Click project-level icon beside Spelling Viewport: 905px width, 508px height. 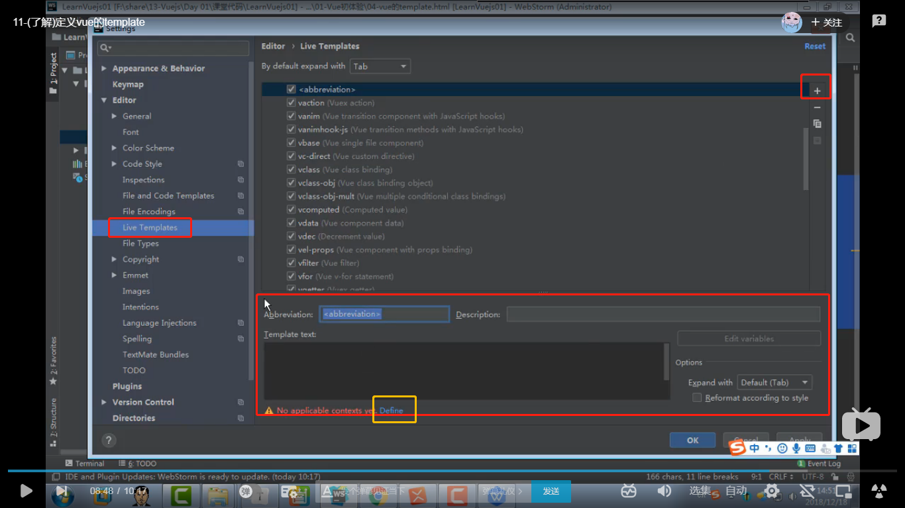[240, 338]
